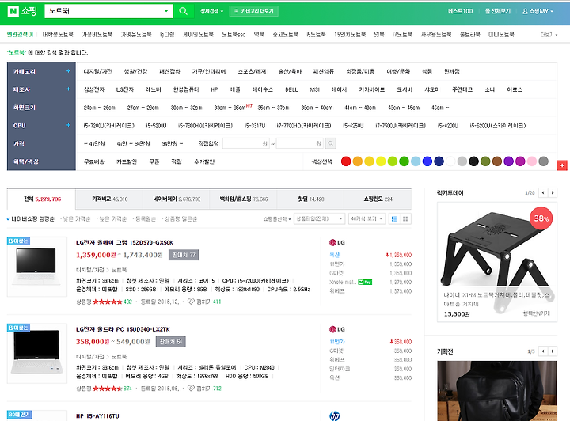The width and height of the screenshot is (570, 421).
Task: Sort by 높은 가격순
Action: point(112,218)
